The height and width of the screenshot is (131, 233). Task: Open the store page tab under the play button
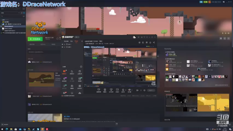[32, 45]
